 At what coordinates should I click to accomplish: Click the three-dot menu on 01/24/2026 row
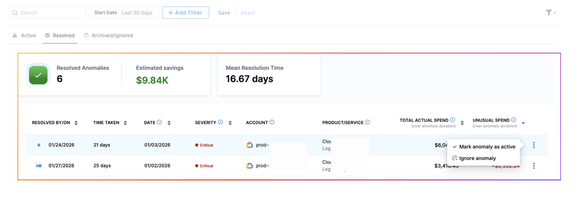[534, 145]
